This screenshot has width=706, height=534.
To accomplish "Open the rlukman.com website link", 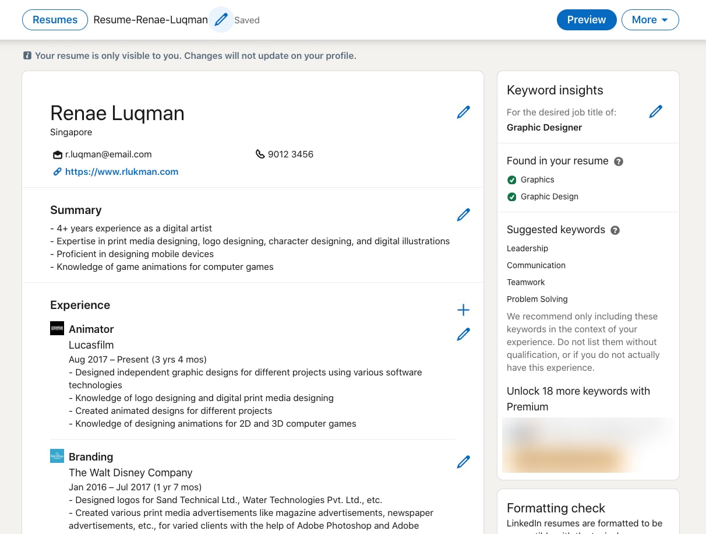I will pyautogui.click(x=121, y=172).
